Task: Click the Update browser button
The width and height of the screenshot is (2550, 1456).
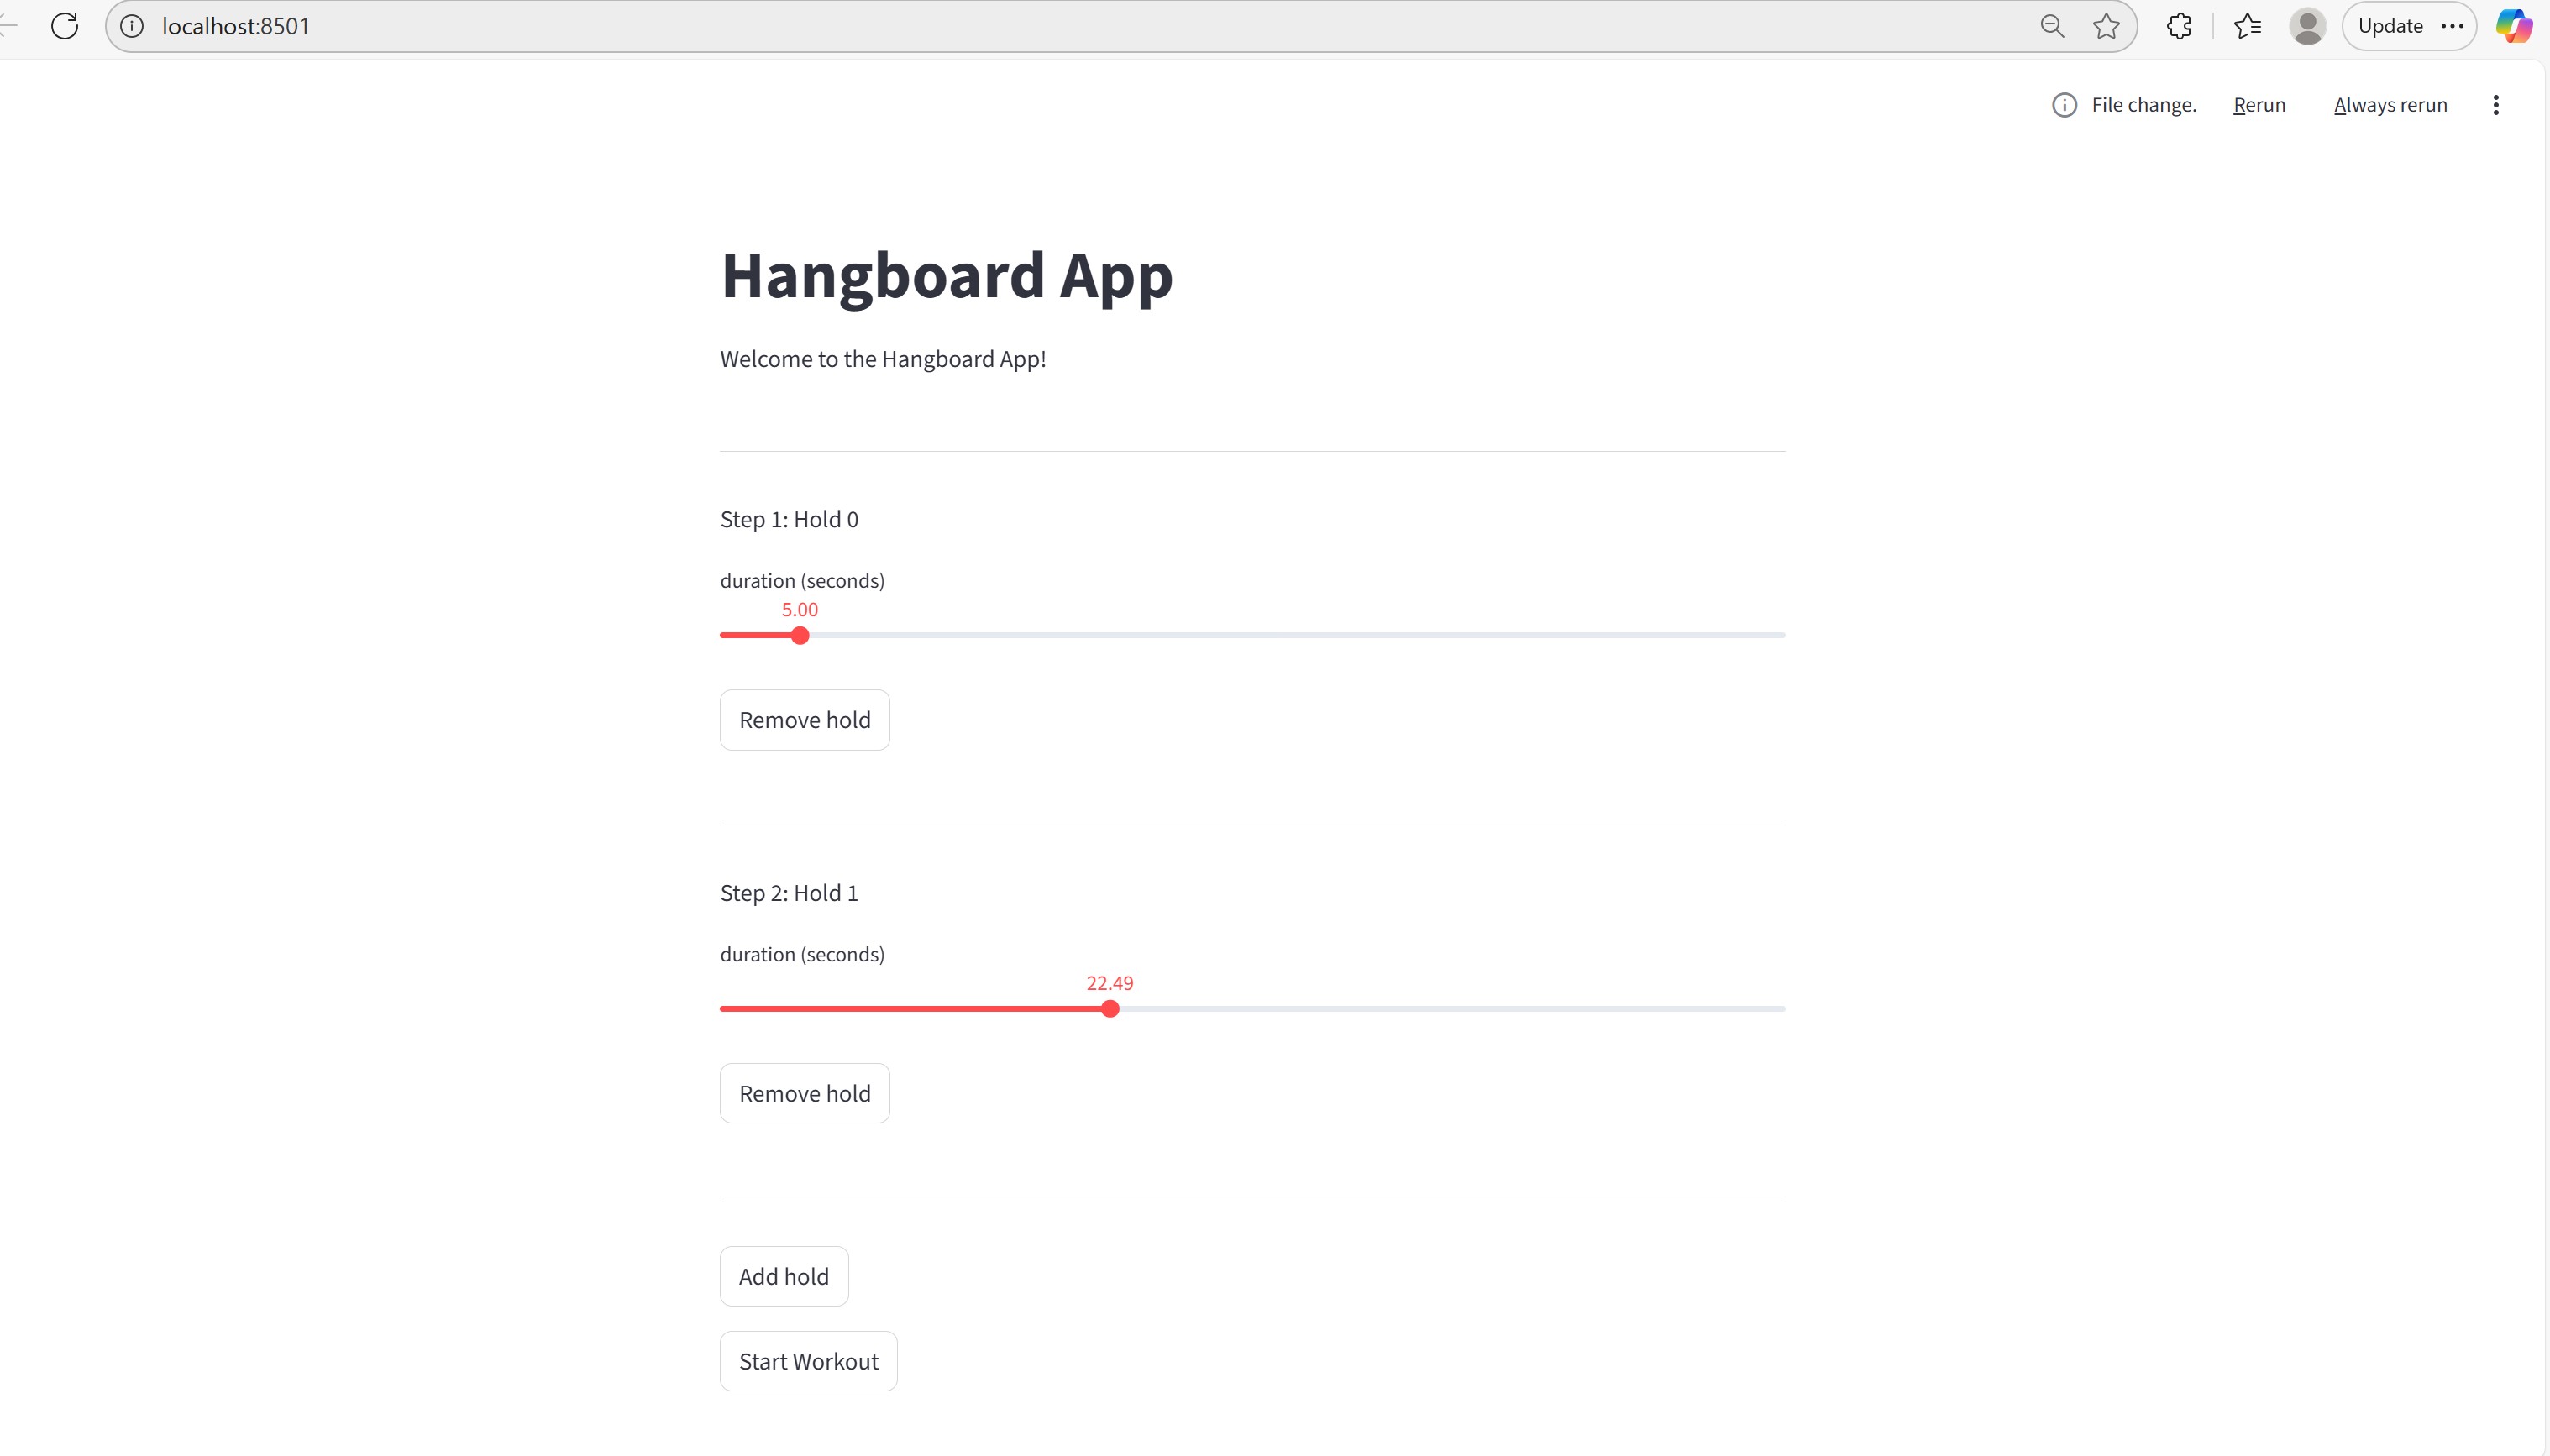Action: coord(2390,26)
